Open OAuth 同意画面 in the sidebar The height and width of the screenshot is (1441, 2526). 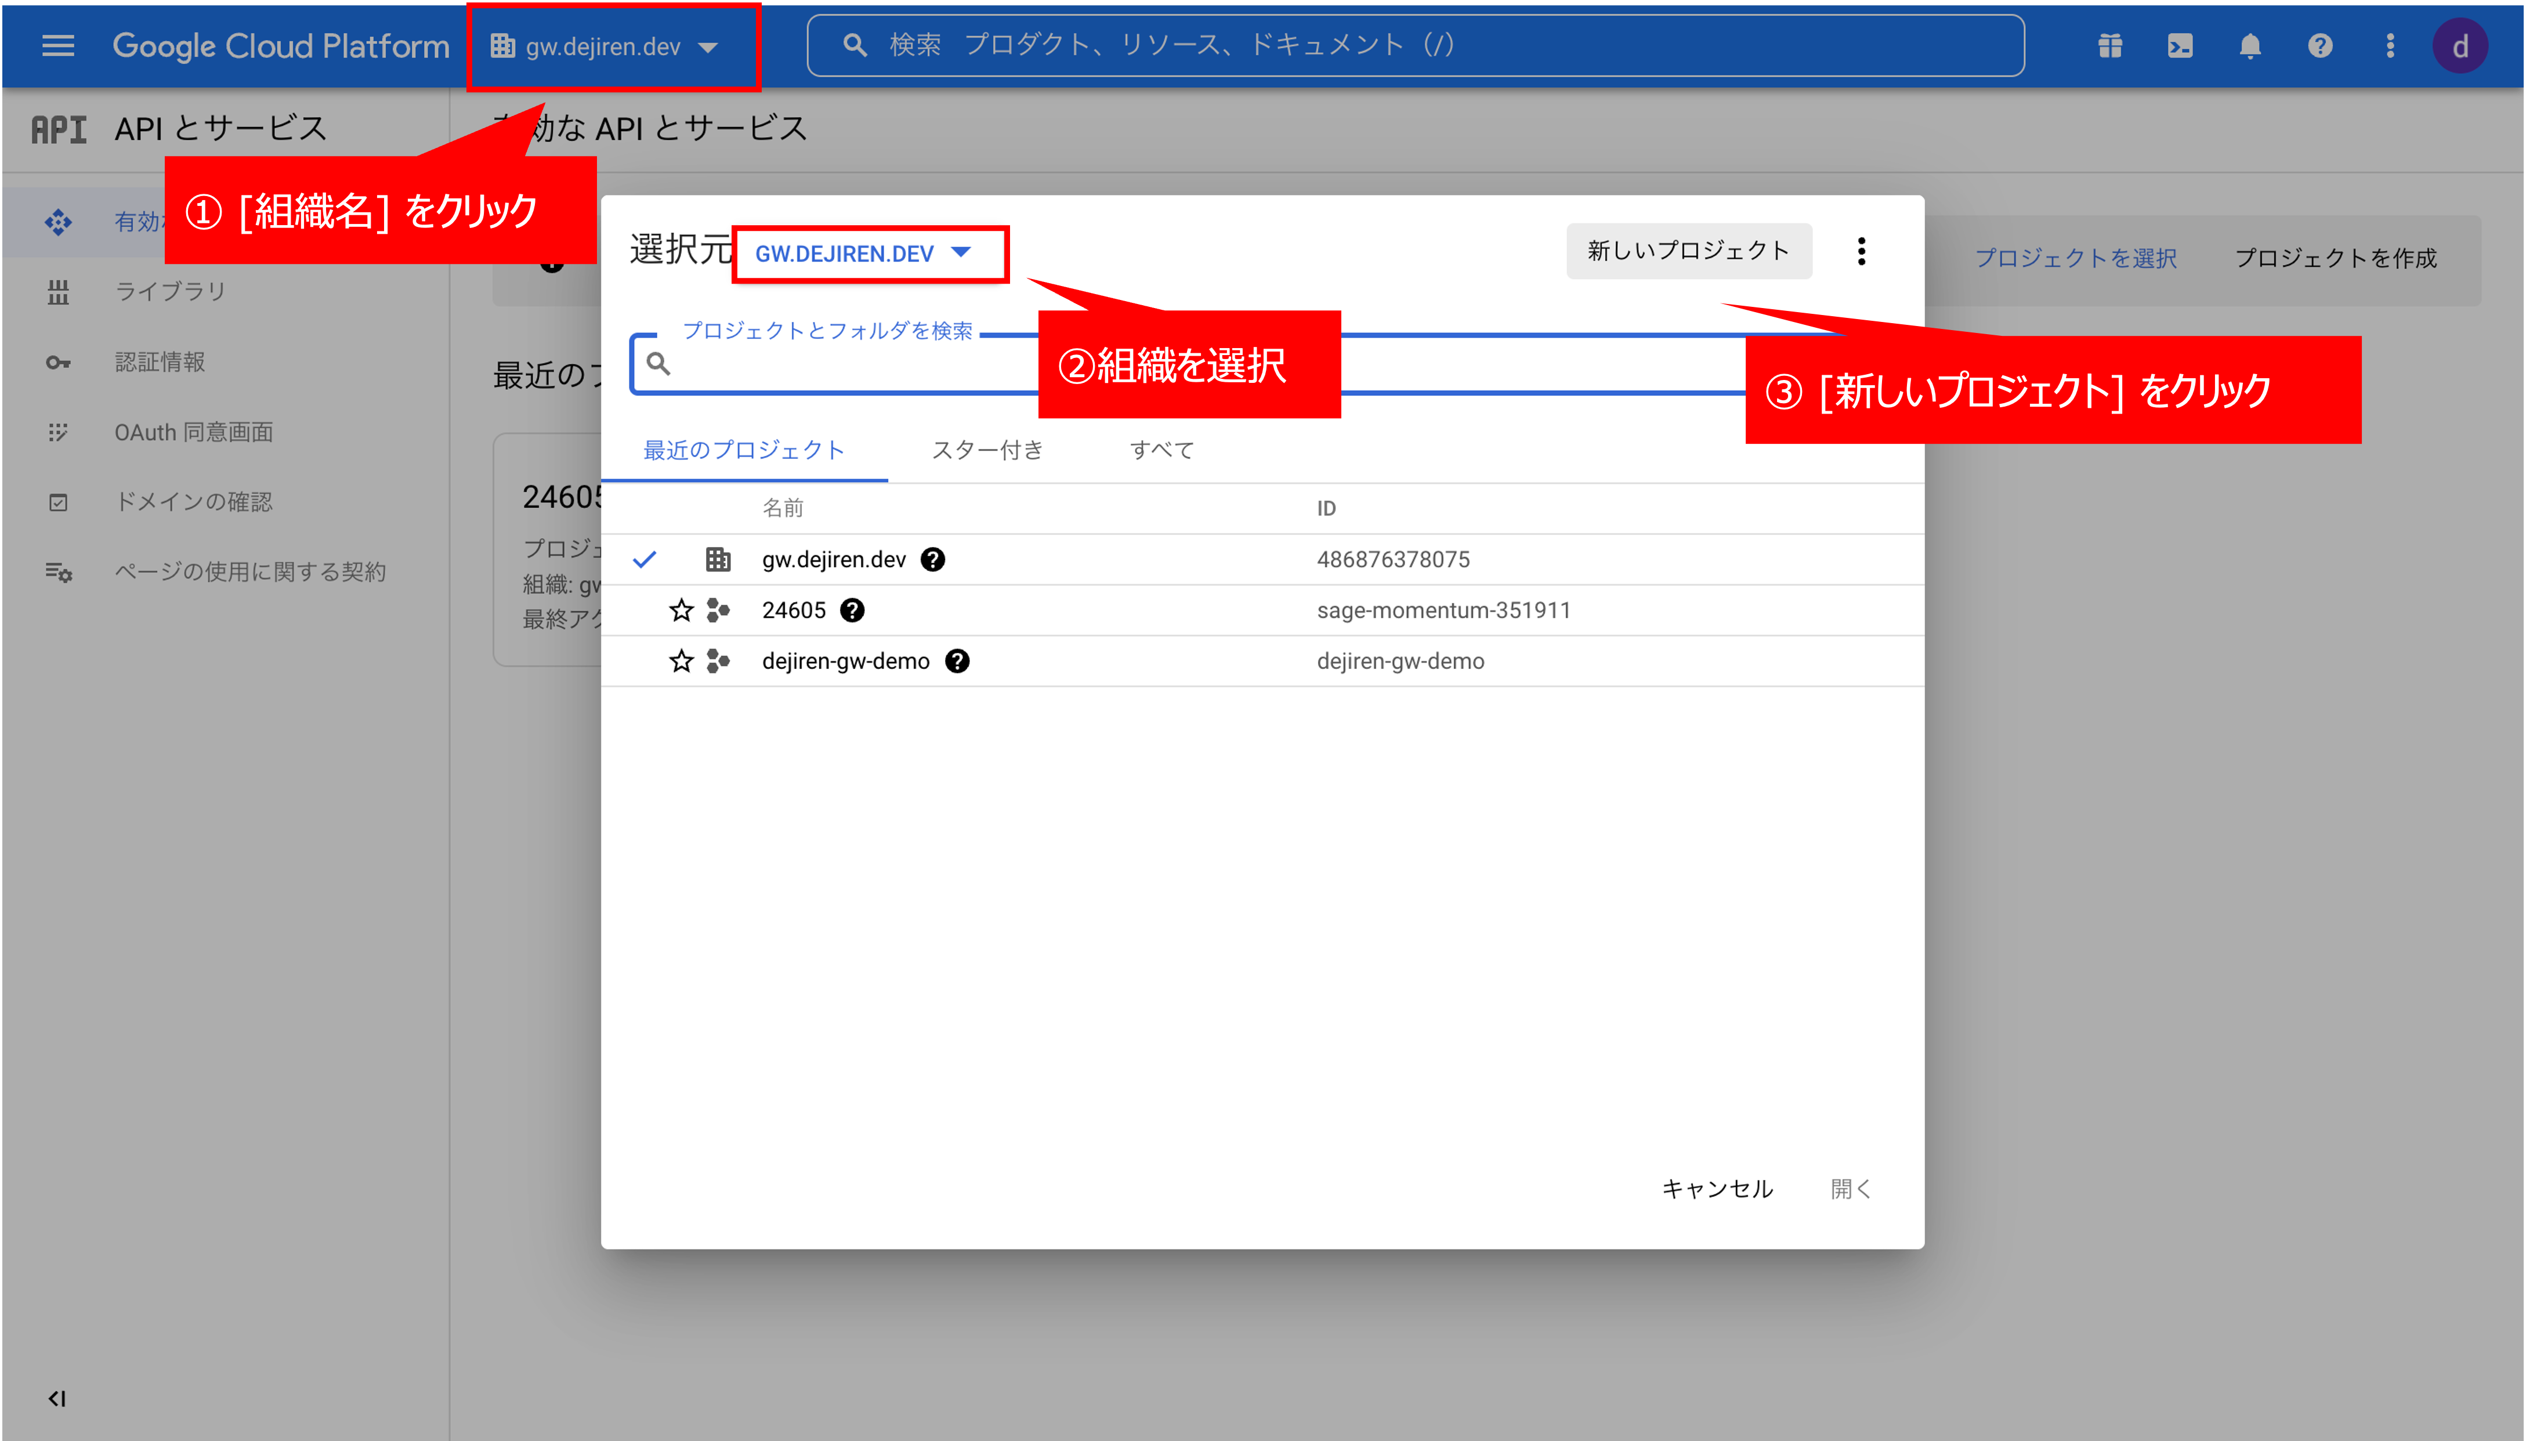point(194,433)
